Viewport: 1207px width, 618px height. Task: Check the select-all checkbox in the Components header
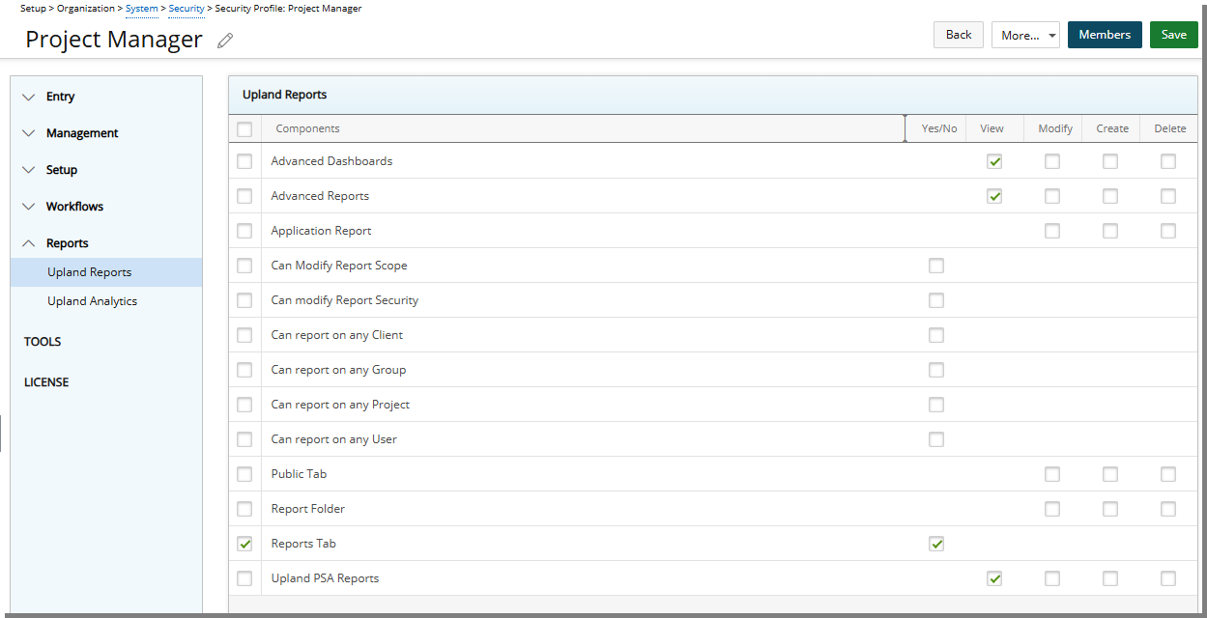(244, 128)
